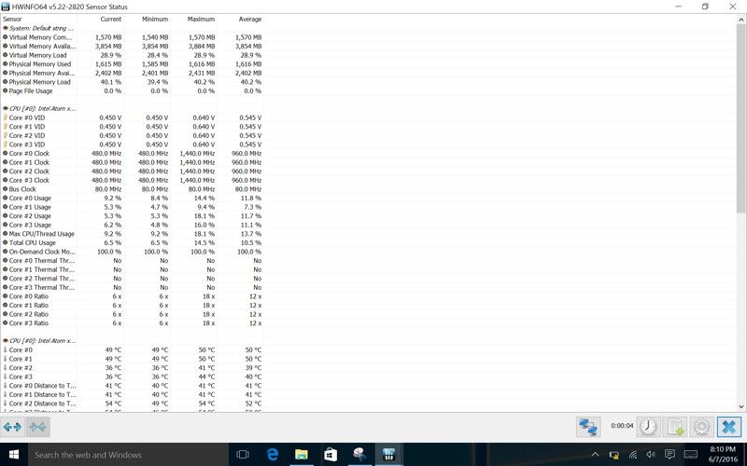Open the touch keyboard tray icon
Image resolution: width=747 pixels, height=466 pixels.
[x=690, y=455]
